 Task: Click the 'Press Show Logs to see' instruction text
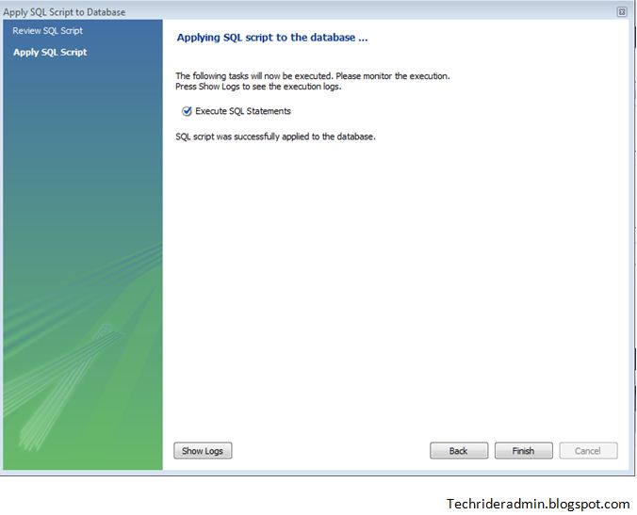[258, 87]
